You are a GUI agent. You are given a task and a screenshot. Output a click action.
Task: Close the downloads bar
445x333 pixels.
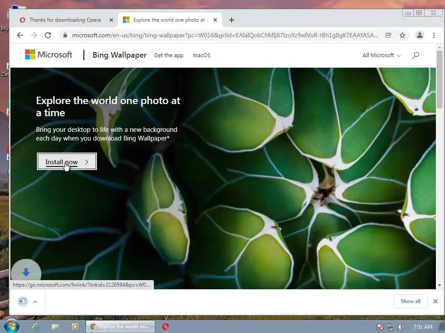[435, 301]
